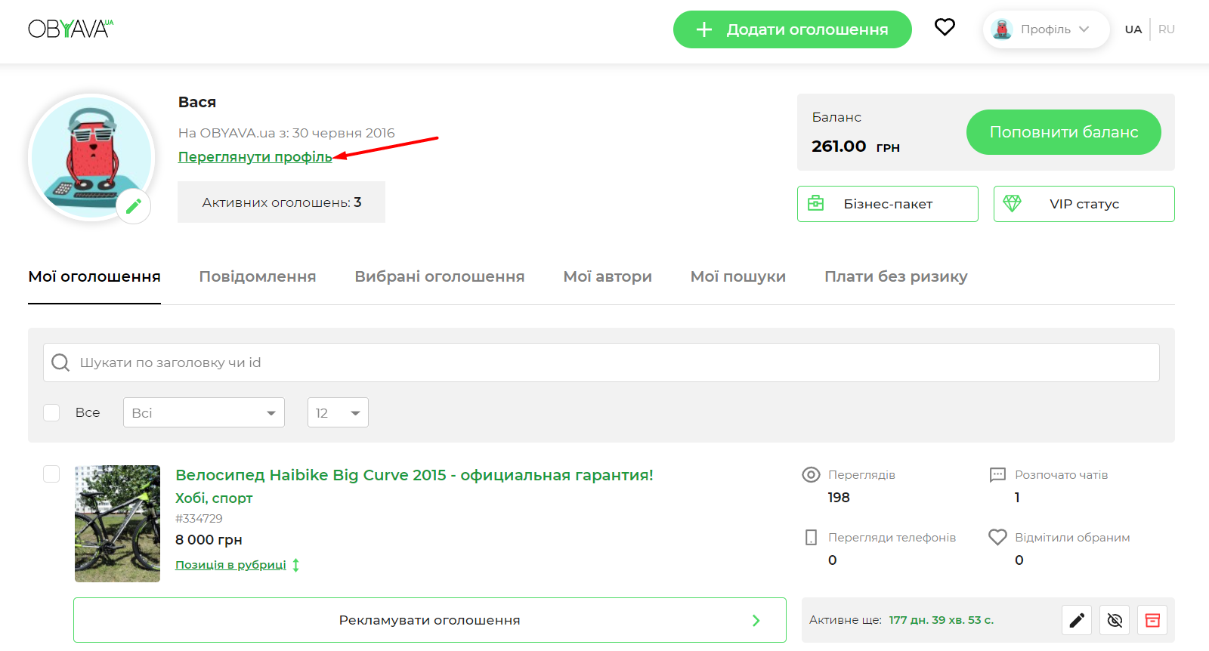The height and width of the screenshot is (651, 1209).
Task: Open the "Всі" filter dropdown
Action: (x=203, y=412)
